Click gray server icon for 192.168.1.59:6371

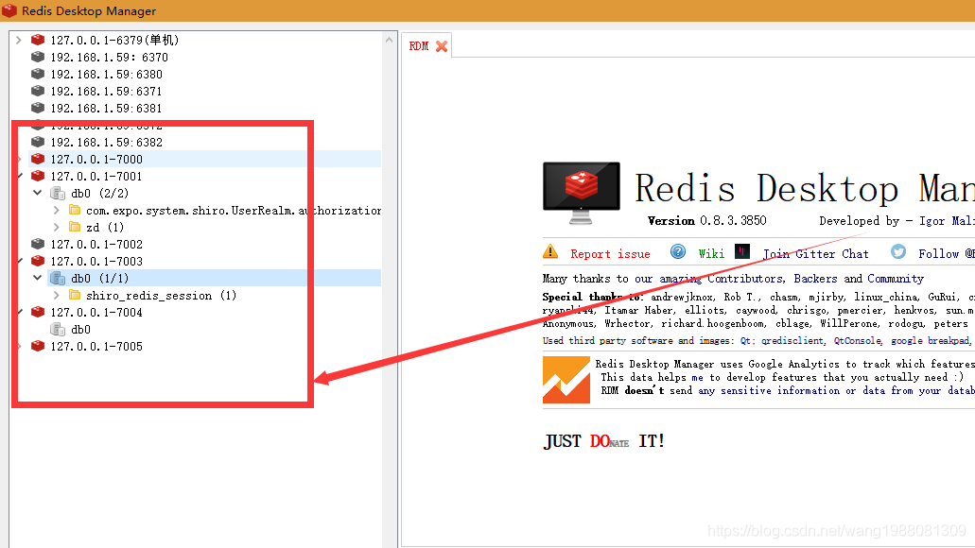click(x=38, y=91)
